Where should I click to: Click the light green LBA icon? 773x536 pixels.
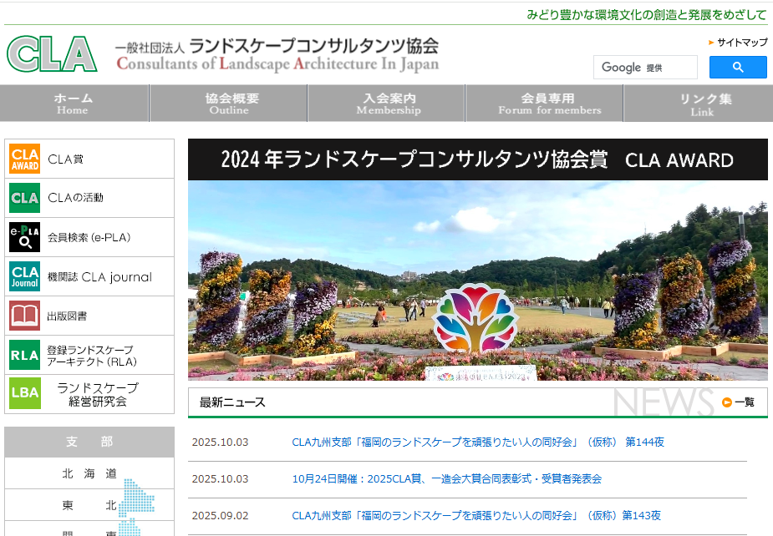coord(25,394)
